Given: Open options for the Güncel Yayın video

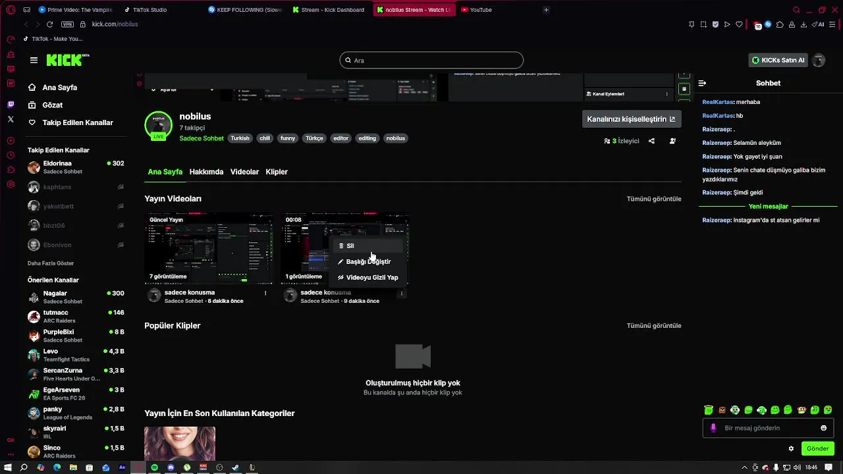Looking at the screenshot, I should click(265, 293).
